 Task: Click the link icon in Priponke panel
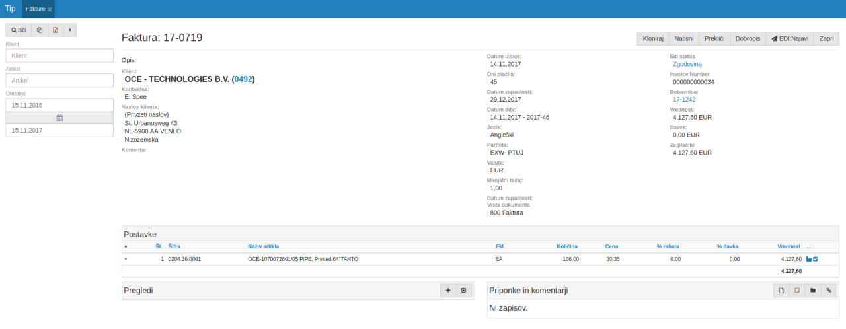[x=829, y=291]
